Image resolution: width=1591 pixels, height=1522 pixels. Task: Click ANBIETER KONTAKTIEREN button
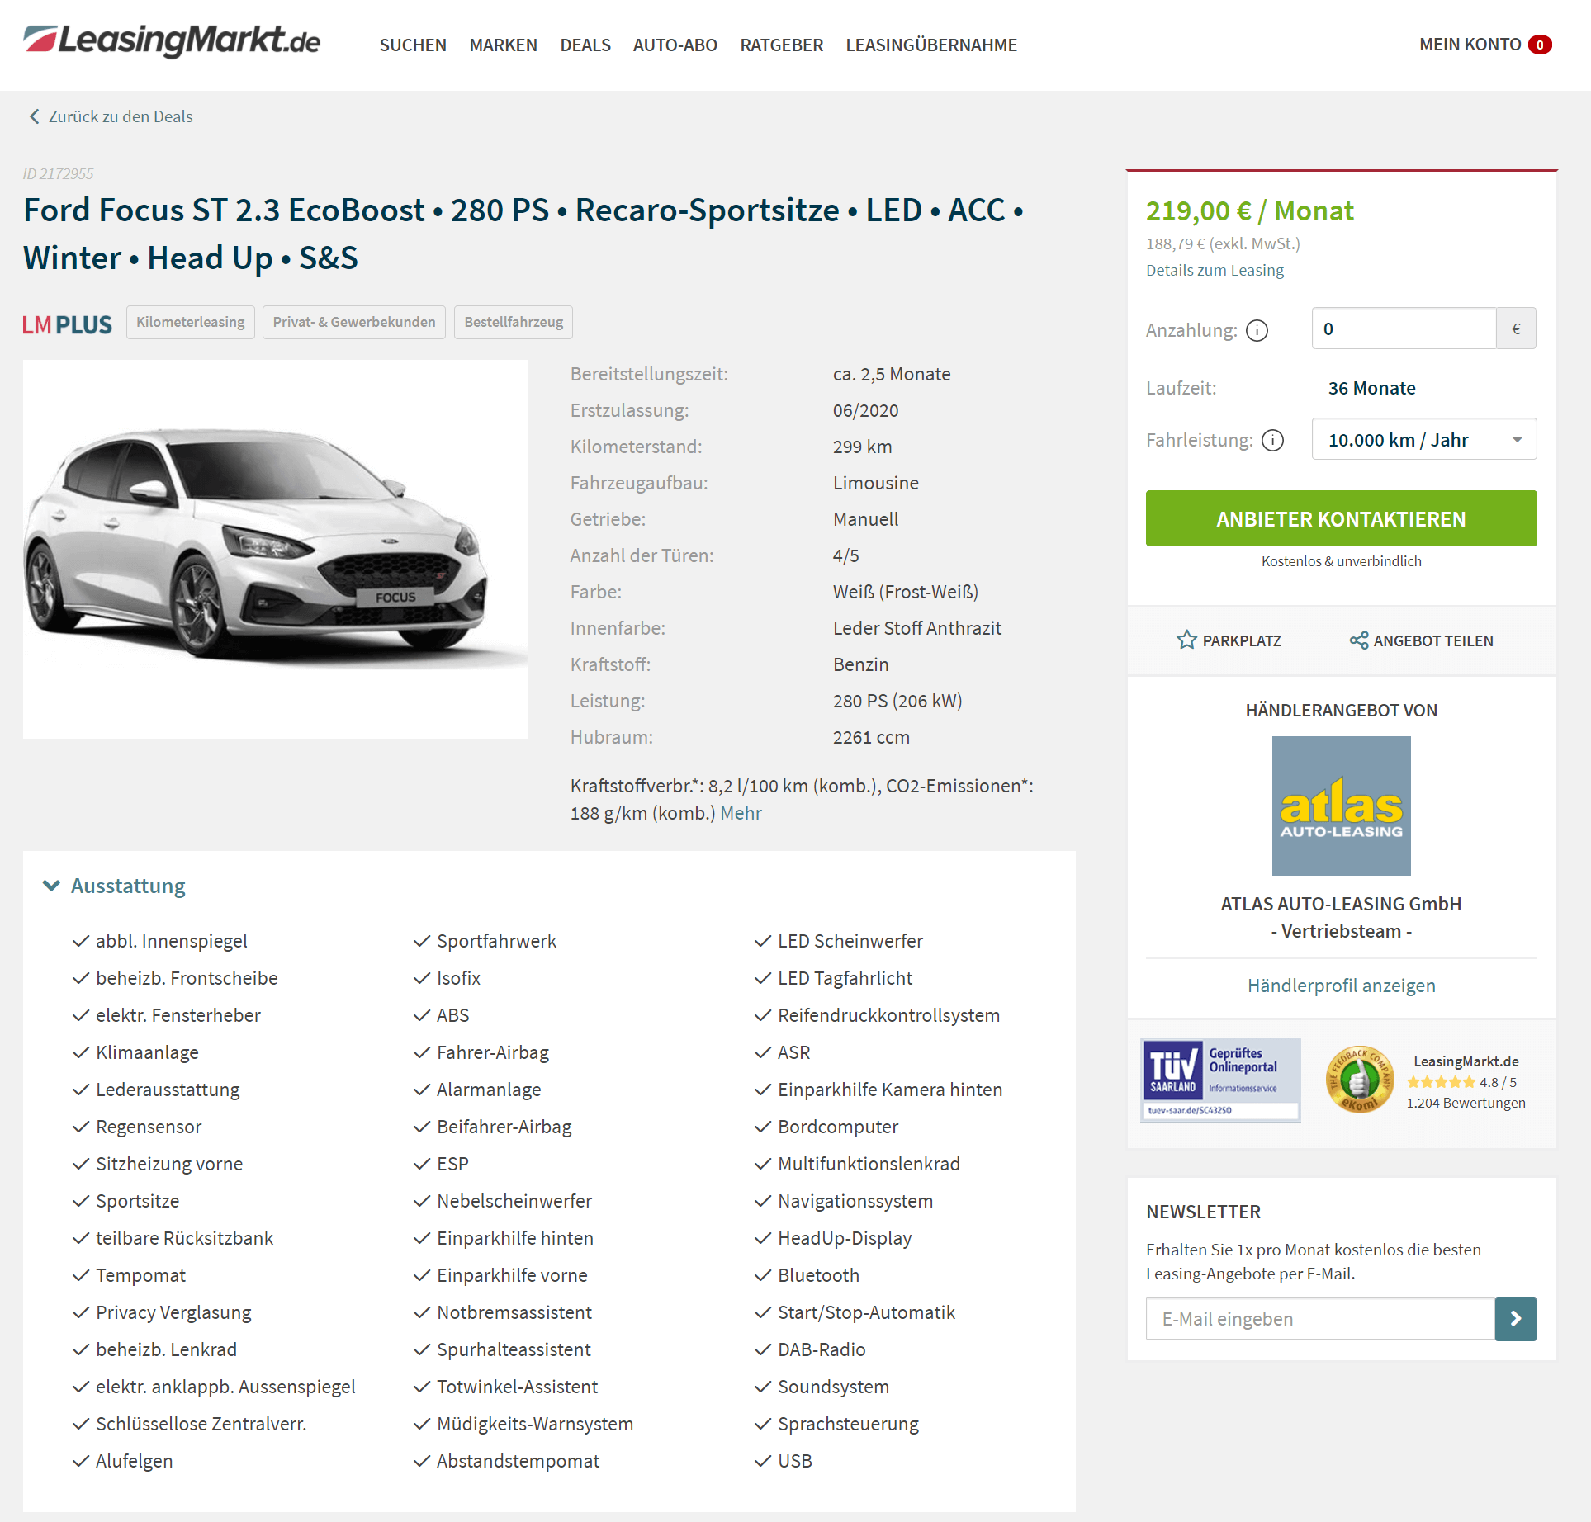pyautogui.click(x=1341, y=518)
